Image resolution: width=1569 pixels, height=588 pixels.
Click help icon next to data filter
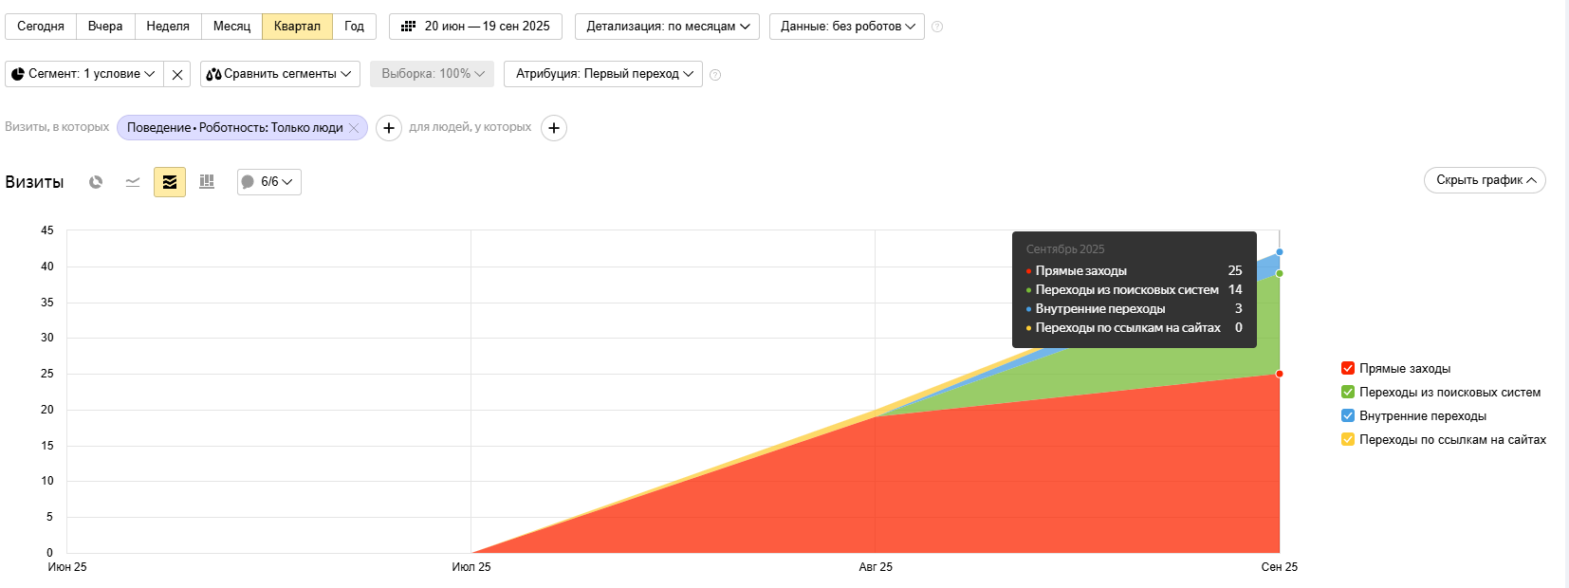click(x=937, y=27)
